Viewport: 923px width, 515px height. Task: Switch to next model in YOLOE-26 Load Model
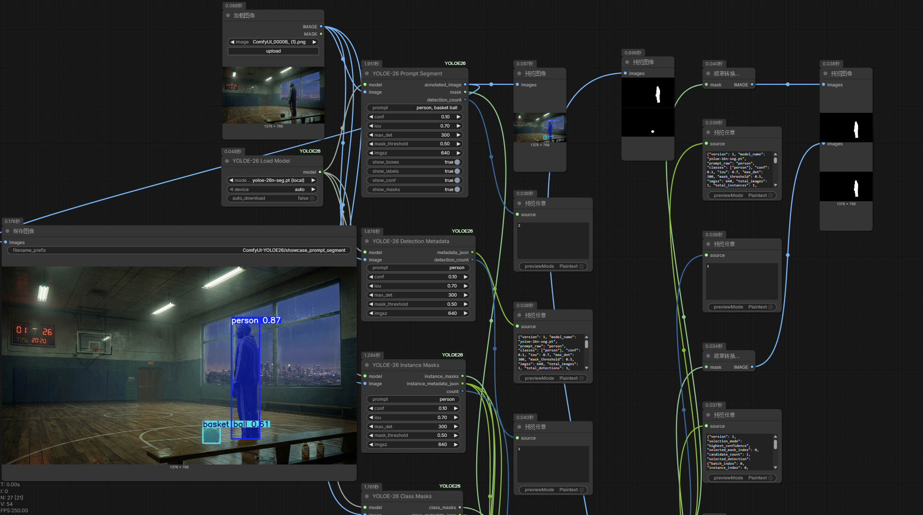(313, 181)
